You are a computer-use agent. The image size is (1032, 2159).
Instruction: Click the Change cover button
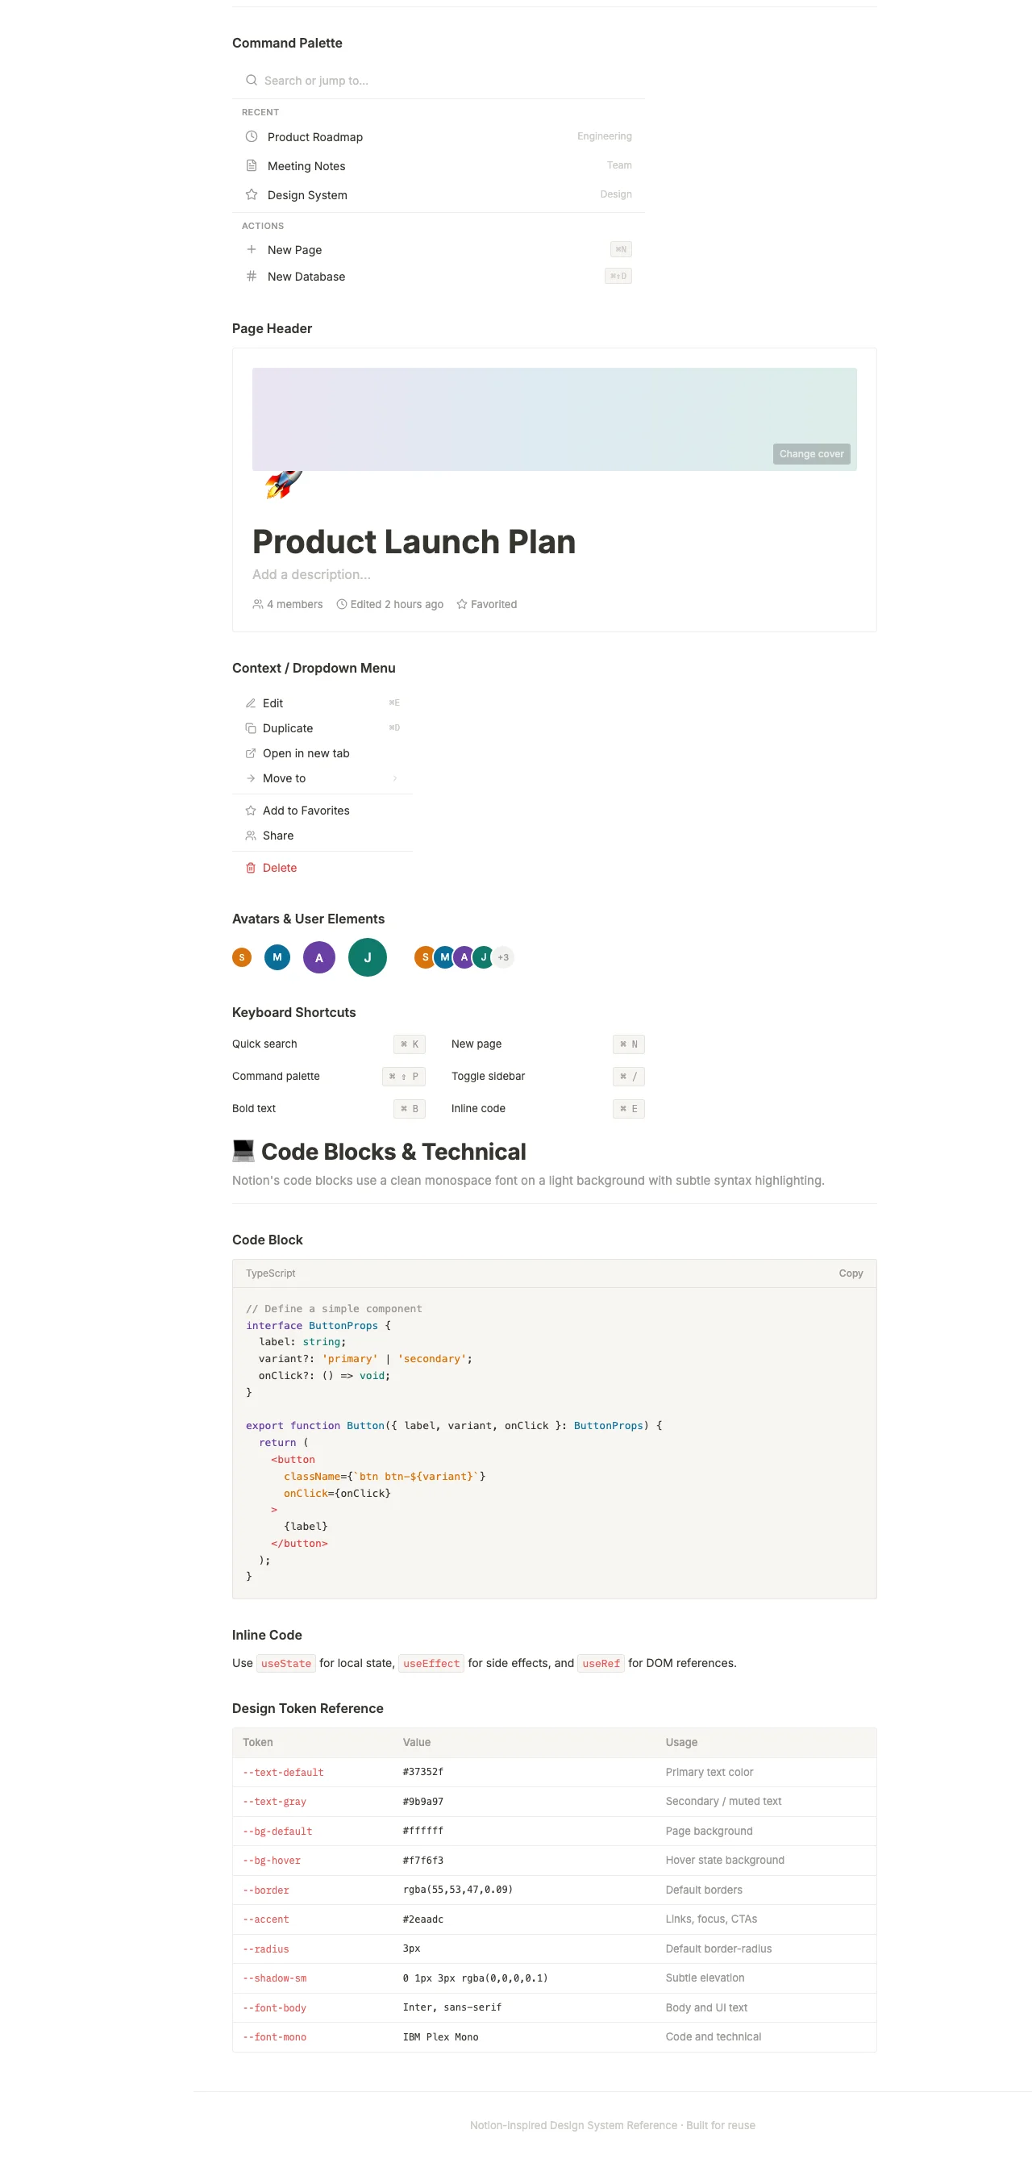(812, 453)
